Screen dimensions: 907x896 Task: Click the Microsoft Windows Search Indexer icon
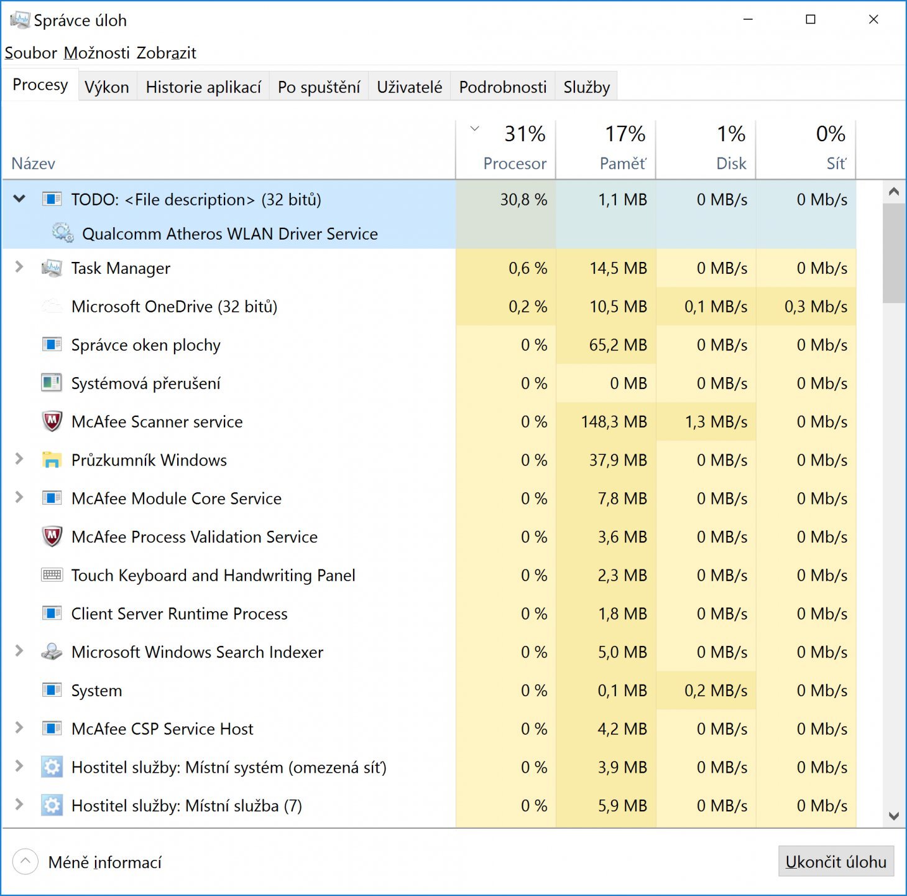(x=53, y=652)
